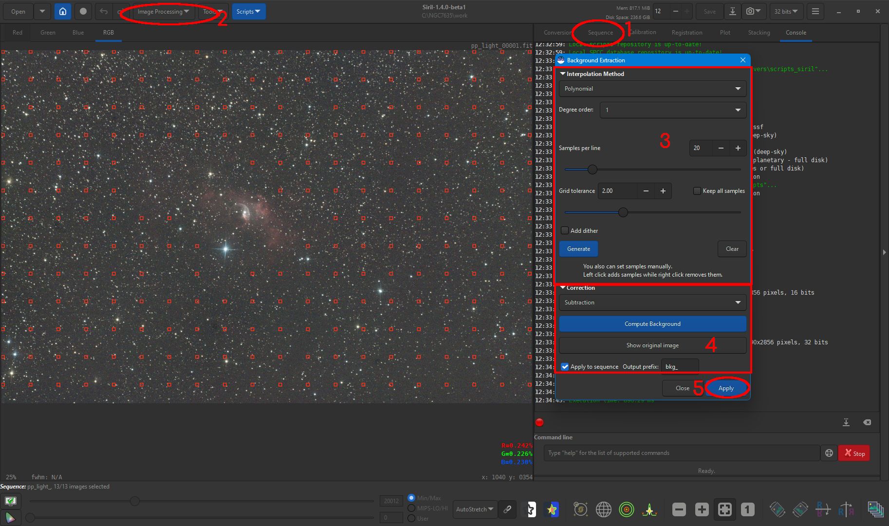Change the Subtraction correction dropdown
The width and height of the screenshot is (889, 526).
coord(652,302)
